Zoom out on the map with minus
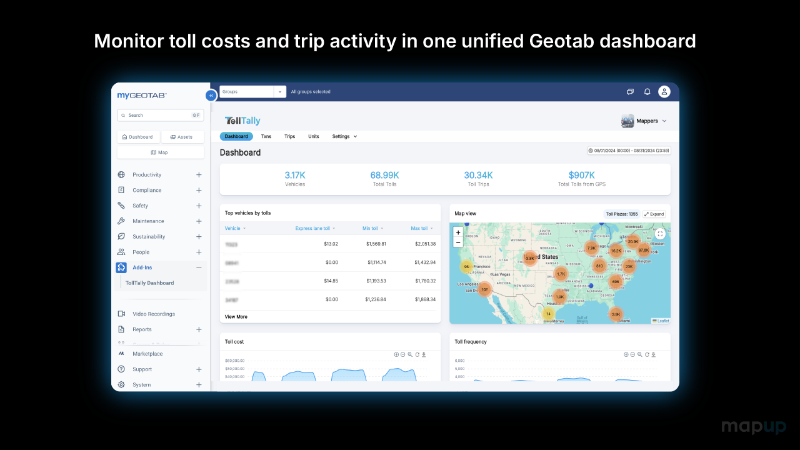The image size is (800, 450). click(x=458, y=242)
